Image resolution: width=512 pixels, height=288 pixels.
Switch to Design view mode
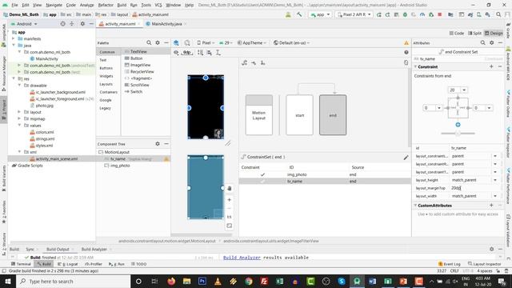[494, 33]
